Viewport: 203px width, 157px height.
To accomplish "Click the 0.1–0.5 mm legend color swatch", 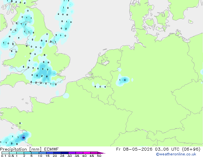I will click(5, 153).
